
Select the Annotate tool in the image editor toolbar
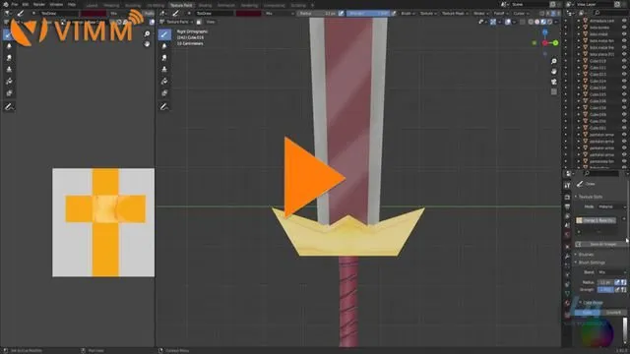[9, 106]
